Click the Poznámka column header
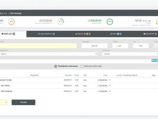 pos(34,75)
